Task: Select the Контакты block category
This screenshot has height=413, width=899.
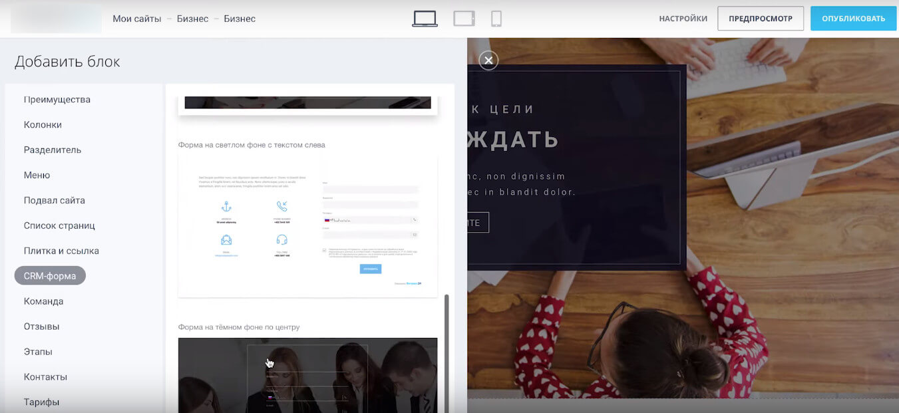Action: pyautogui.click(x=45, y=376)
